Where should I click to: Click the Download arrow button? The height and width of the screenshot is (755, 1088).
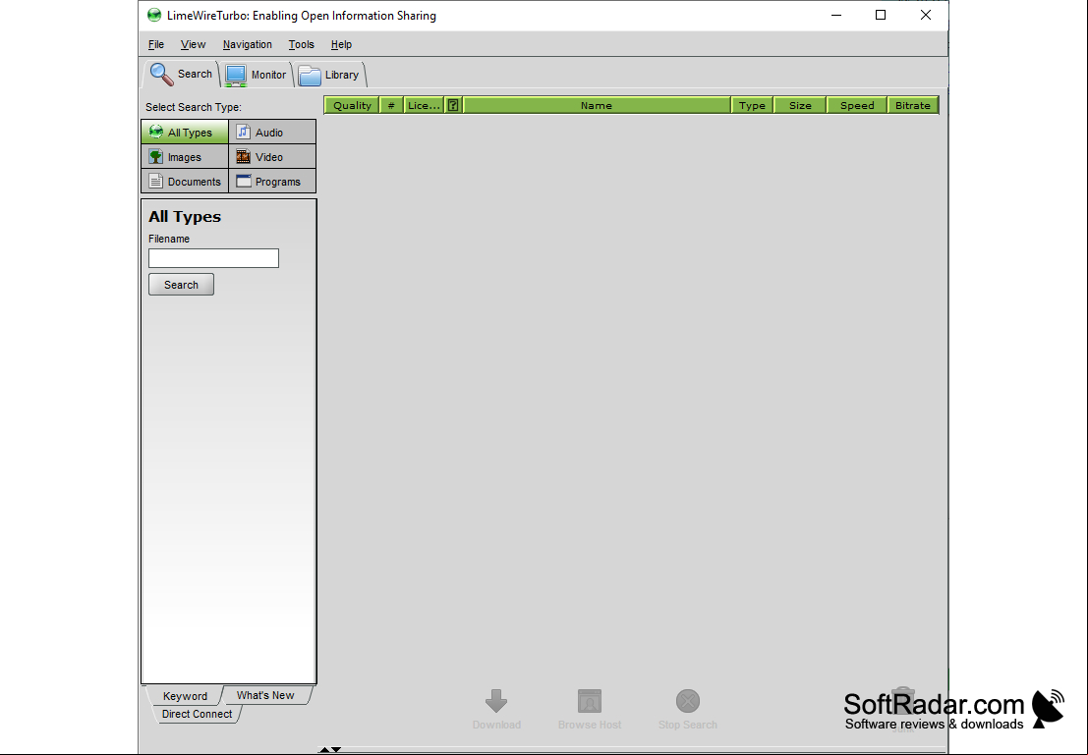tap(496, 709)
